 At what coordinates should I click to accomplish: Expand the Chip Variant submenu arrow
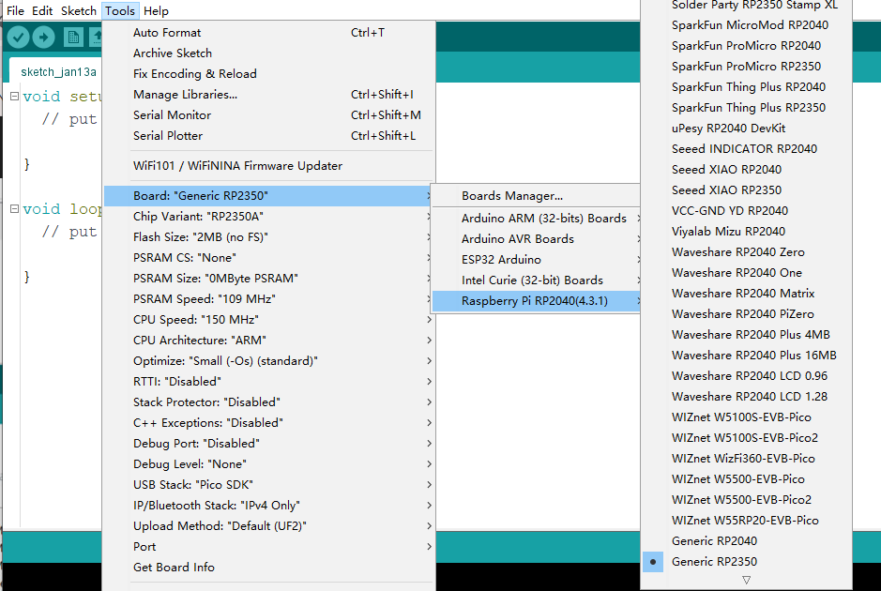(x=429, y=217)
